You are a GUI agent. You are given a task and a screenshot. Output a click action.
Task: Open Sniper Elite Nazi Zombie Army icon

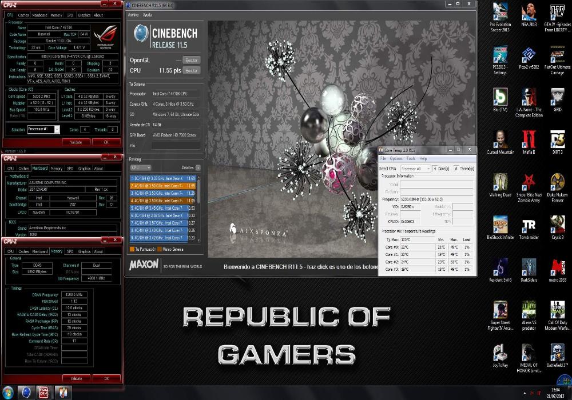[x=529, y=187]
